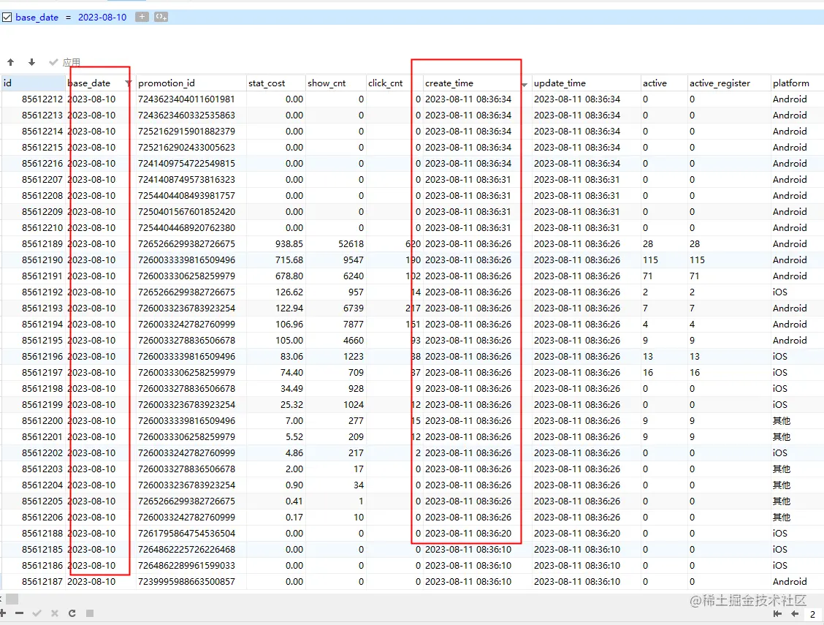824x625 pixels.
Task: Add a bracketed filter group
Action: 161,17
